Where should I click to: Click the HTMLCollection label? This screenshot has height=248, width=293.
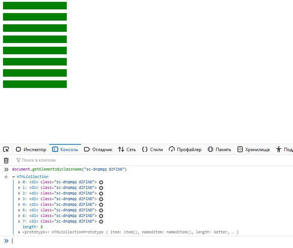point(33,177)
